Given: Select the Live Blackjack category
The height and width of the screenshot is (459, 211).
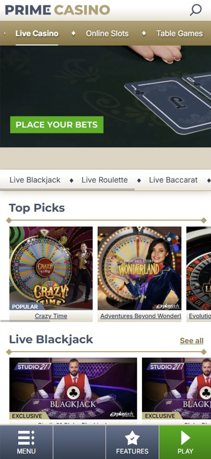Looking at the screenshot, I should [x=35, y=180].
